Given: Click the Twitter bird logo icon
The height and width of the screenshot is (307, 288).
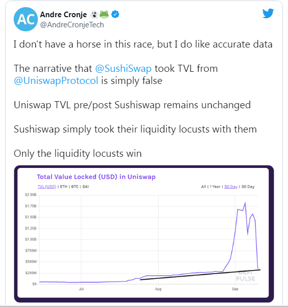Looking at the screenshot, I should pos(268,13).
